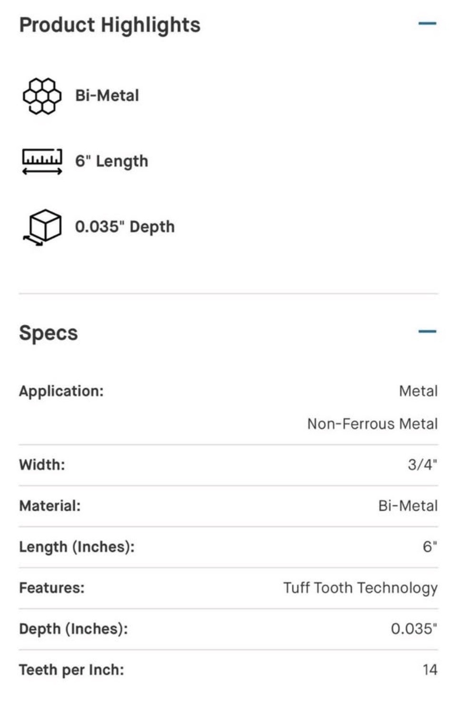The width and height of the screenshot is (457, 712).
Task: Click the Length (Inches) label
Action: tap(77, 547)
